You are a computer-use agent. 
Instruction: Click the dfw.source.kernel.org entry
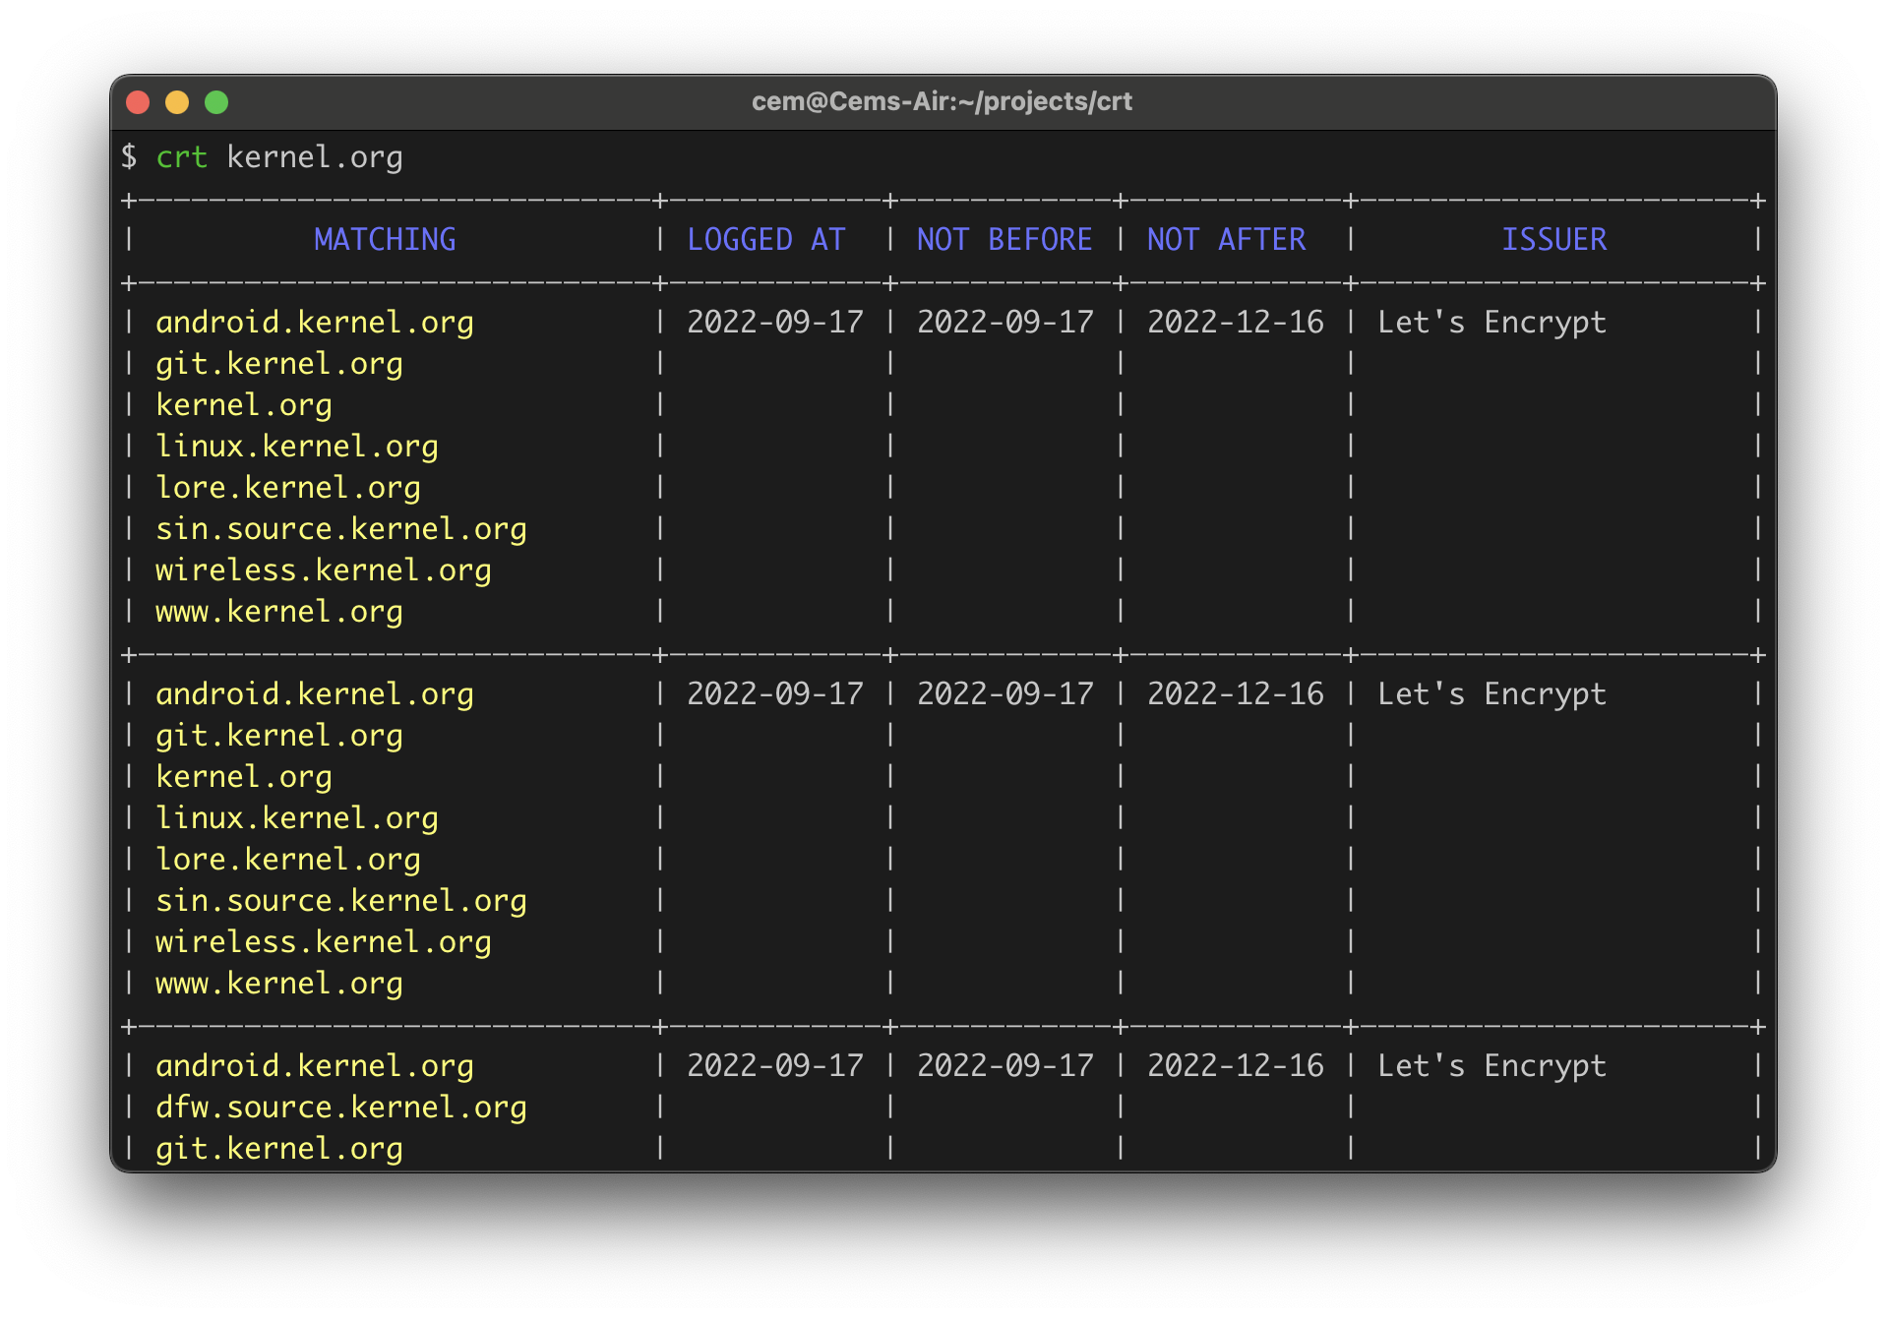tap(341, 1108)
